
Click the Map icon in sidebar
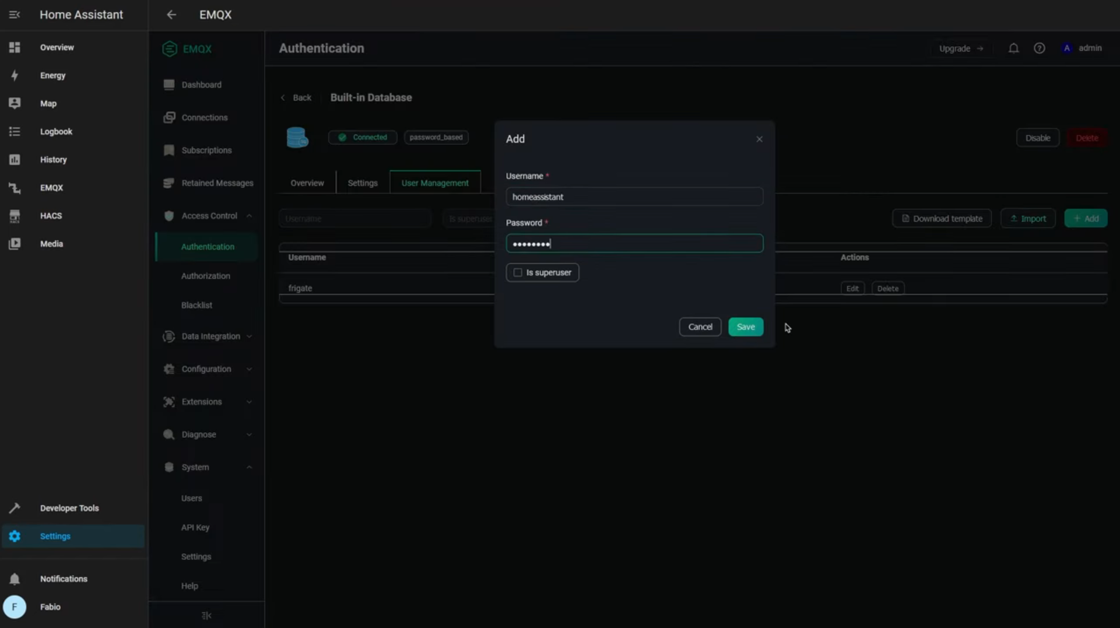[x=15, y=103]
